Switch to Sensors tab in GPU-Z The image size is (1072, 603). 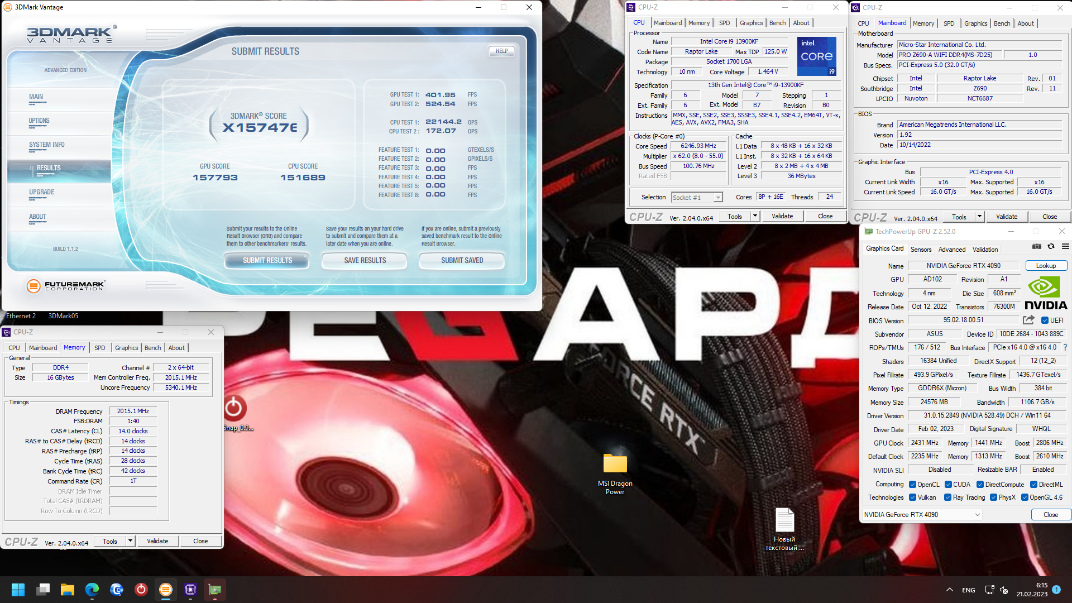(x=921, y=250)
